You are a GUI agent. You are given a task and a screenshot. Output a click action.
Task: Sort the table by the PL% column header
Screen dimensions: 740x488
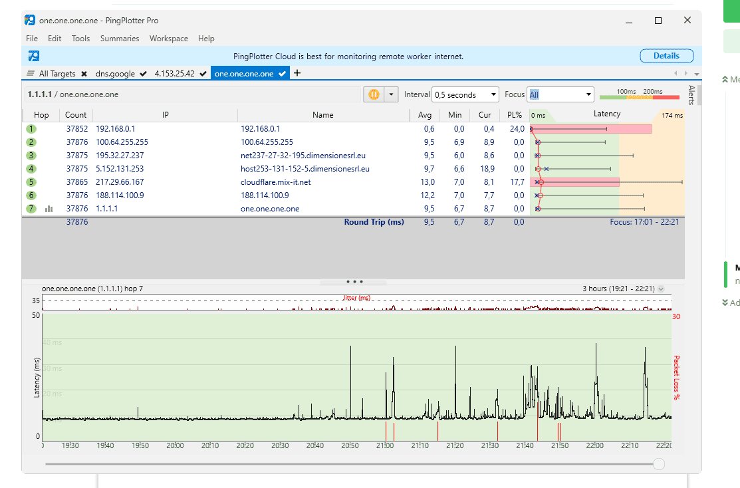point(515,115)
